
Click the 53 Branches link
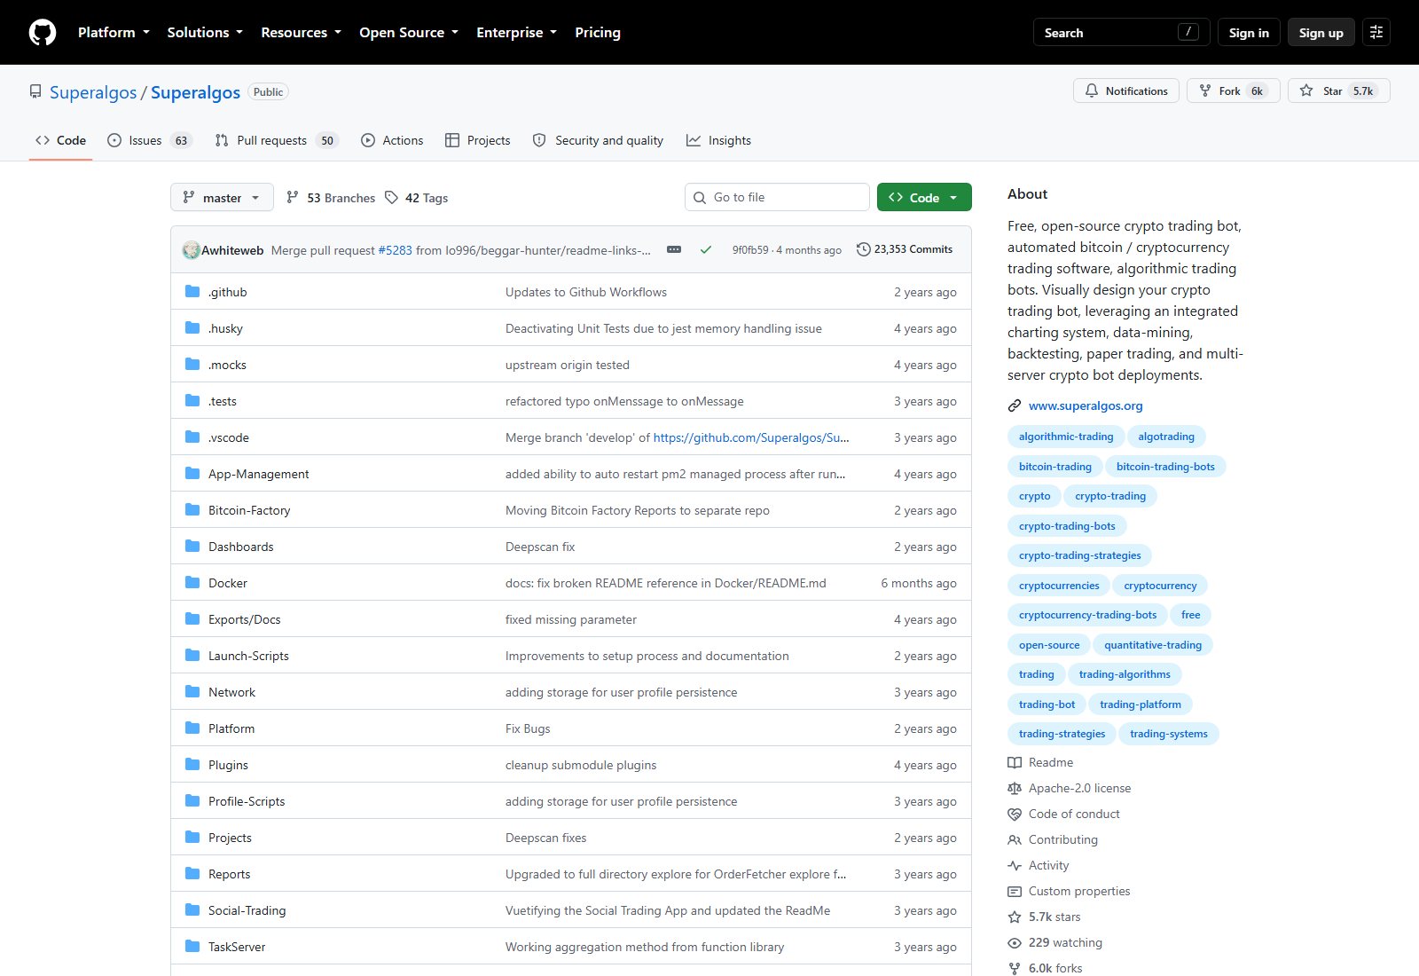(x=331, y=198)
